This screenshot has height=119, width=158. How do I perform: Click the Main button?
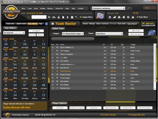[147, 8]
